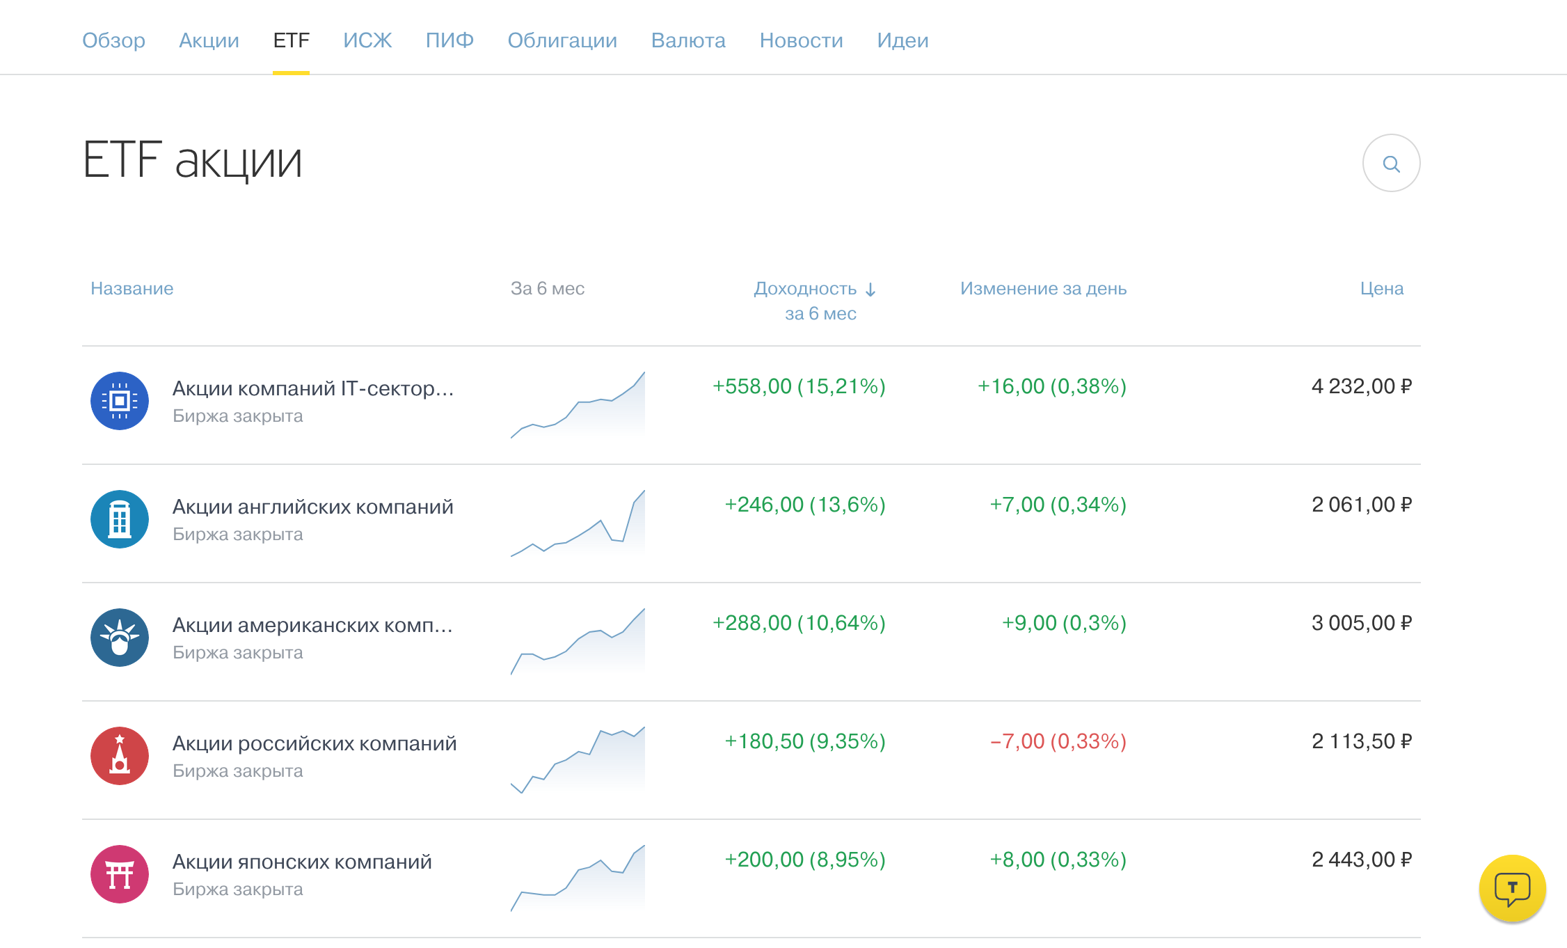
Task: Sort by the Название column header
Action: click(132, 289)
